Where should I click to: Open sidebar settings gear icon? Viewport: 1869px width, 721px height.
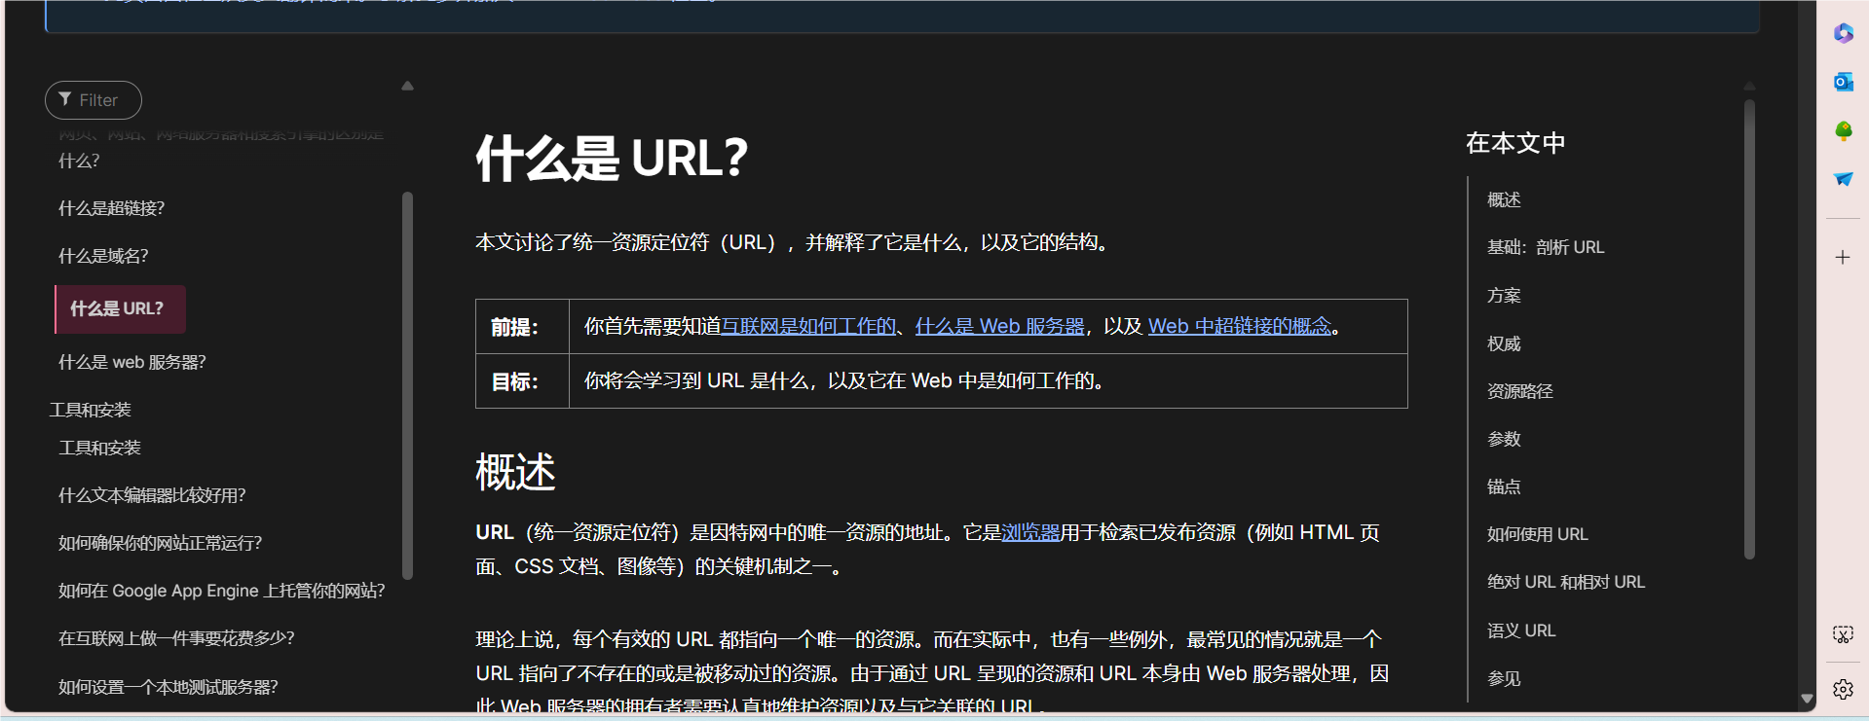pos(1843,690)
